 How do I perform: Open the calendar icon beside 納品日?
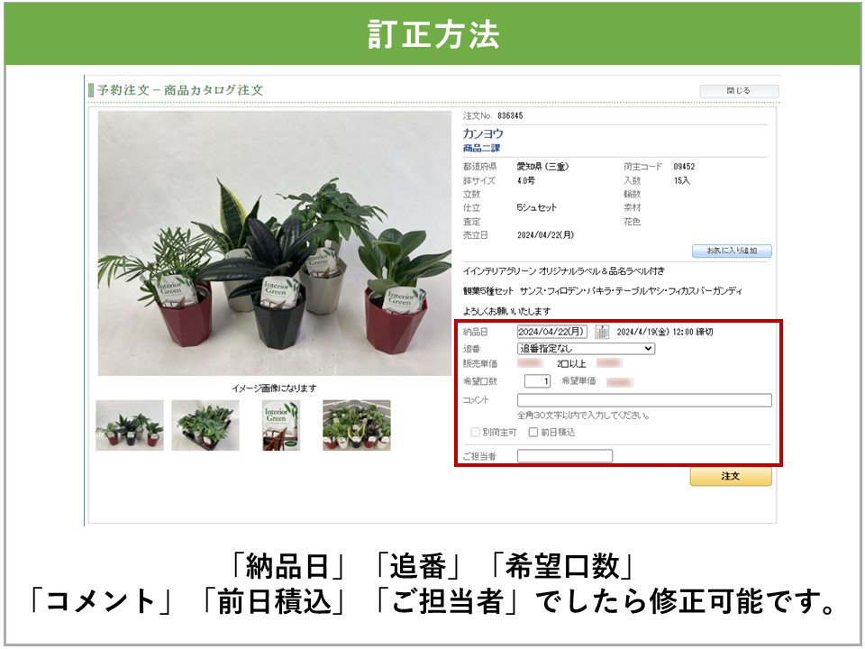pyautogui.click(x=602, y=332)
